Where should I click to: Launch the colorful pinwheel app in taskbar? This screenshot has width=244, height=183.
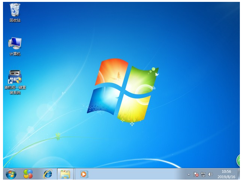(28, 174)
